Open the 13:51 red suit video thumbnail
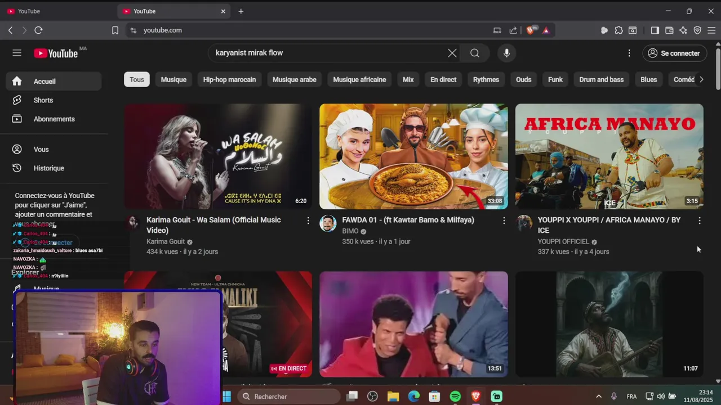The height and width of the screenshot is (405, 721). [413, 324]
